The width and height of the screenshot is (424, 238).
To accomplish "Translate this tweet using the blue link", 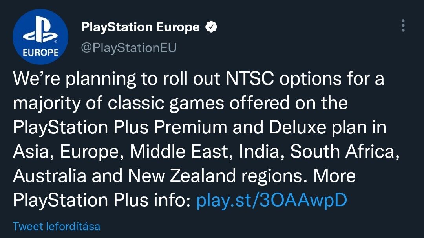I will coord(57,226).
